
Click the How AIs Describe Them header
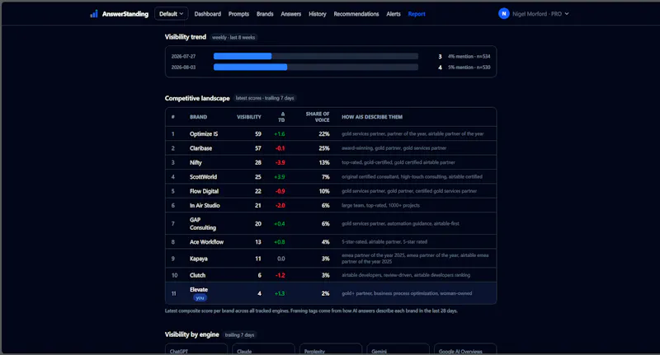(372, 117)
